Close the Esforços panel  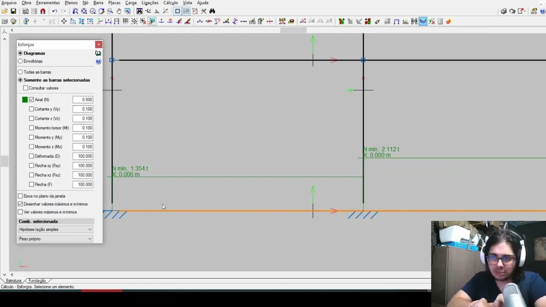(99, 44)
